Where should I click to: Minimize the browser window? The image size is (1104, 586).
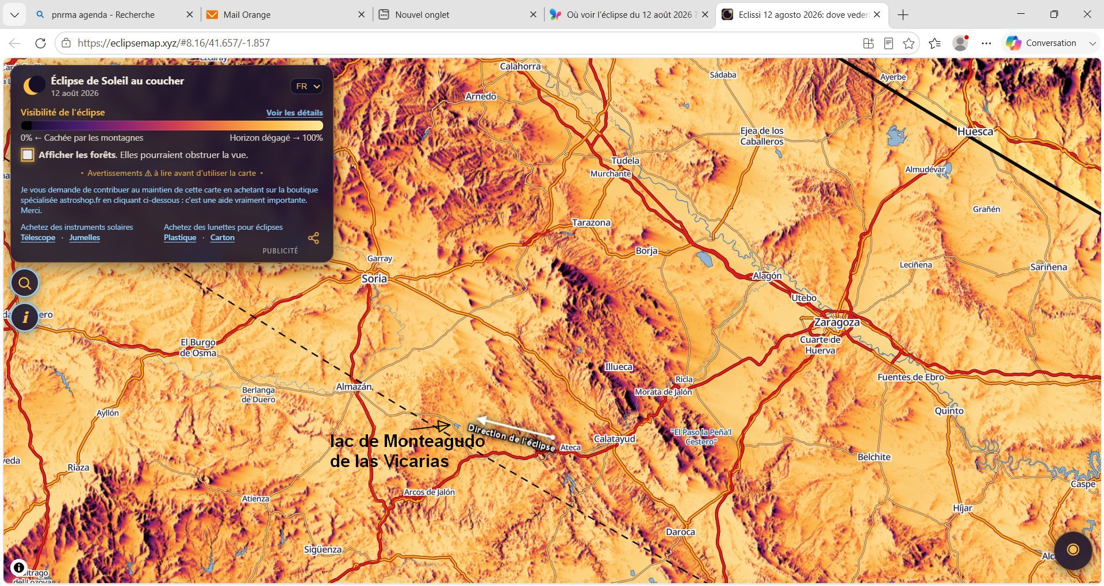click(1021, 14)
